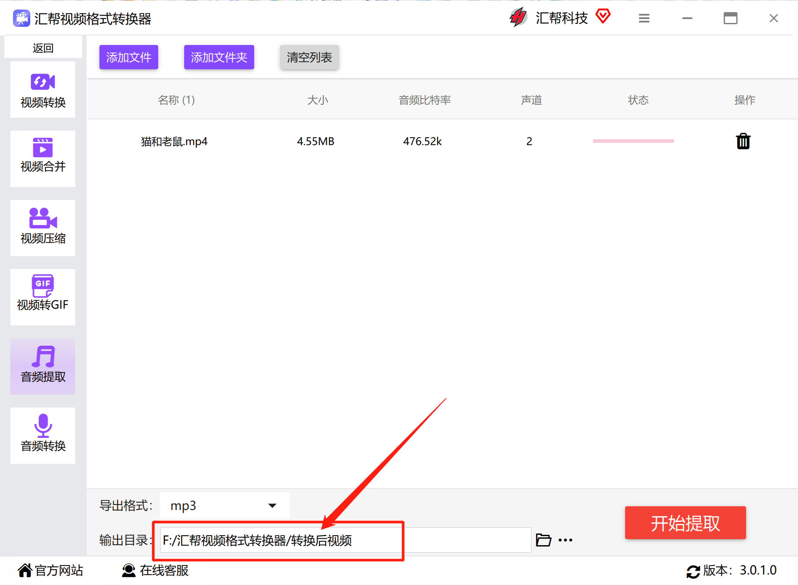
Task: Contact 在线客服 online support
Action: click(x=155, y=570)
